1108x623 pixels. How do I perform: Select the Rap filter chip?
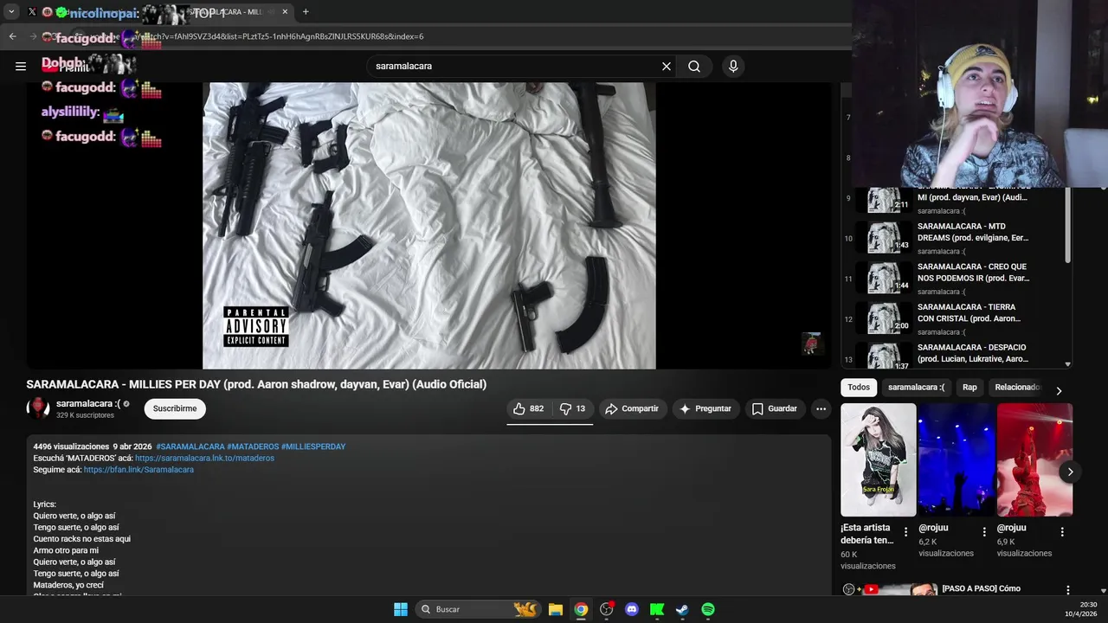tap(969, 388)
